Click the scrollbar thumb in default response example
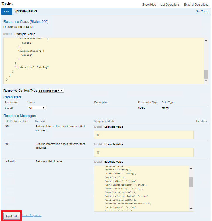Screen dimensions: 212x221 point(191,182)
